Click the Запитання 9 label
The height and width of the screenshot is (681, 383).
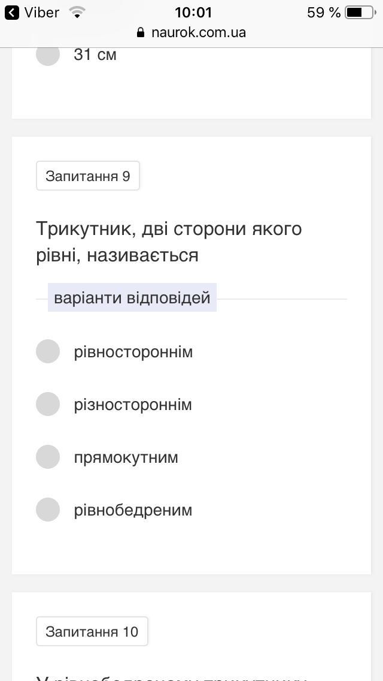[x=88, y=176]
